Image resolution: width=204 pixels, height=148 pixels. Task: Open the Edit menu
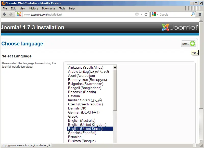13,8
